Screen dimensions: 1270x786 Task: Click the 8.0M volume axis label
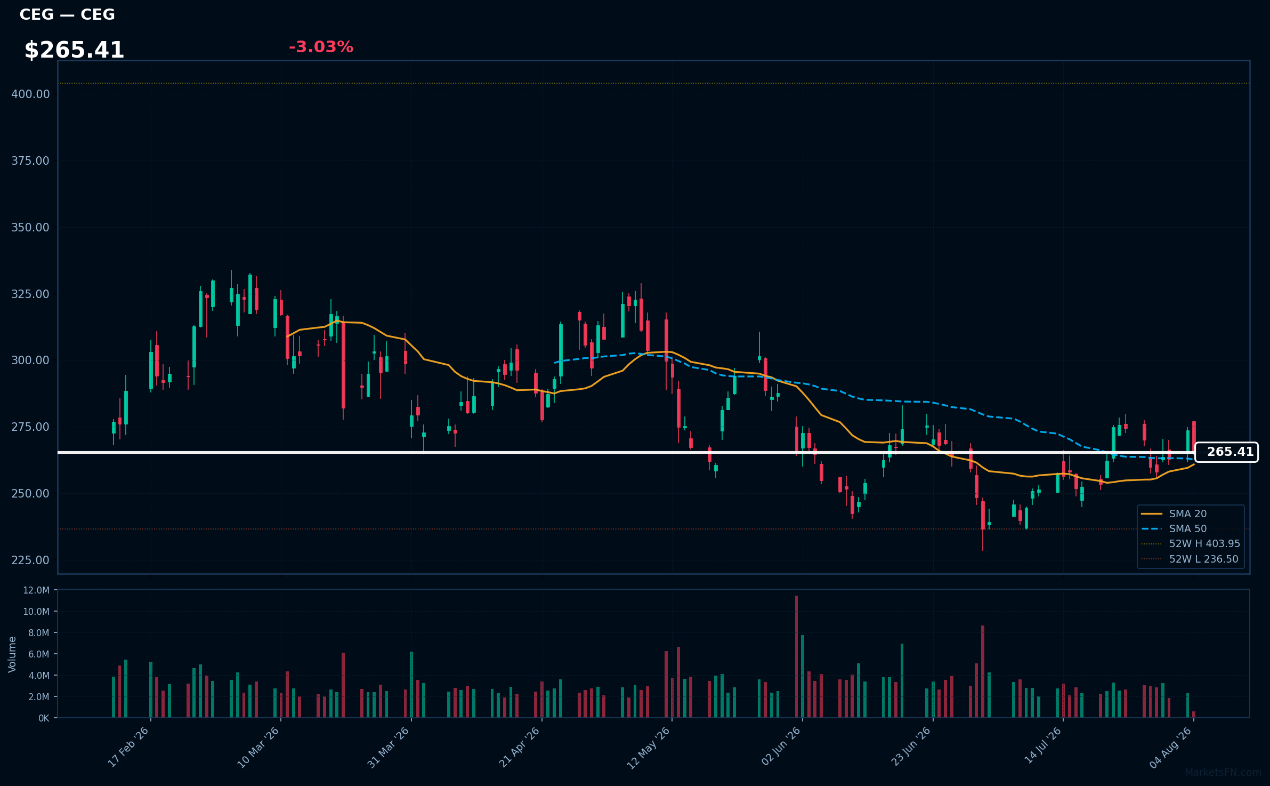point(39,633)
